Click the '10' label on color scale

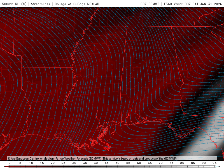click(31, 163)
